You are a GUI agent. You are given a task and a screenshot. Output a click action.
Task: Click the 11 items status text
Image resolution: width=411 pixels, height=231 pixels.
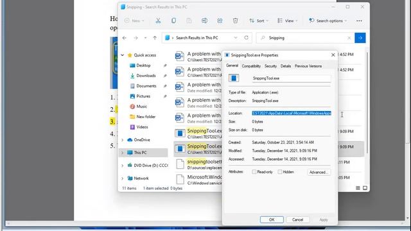click(x=129, y=188)
